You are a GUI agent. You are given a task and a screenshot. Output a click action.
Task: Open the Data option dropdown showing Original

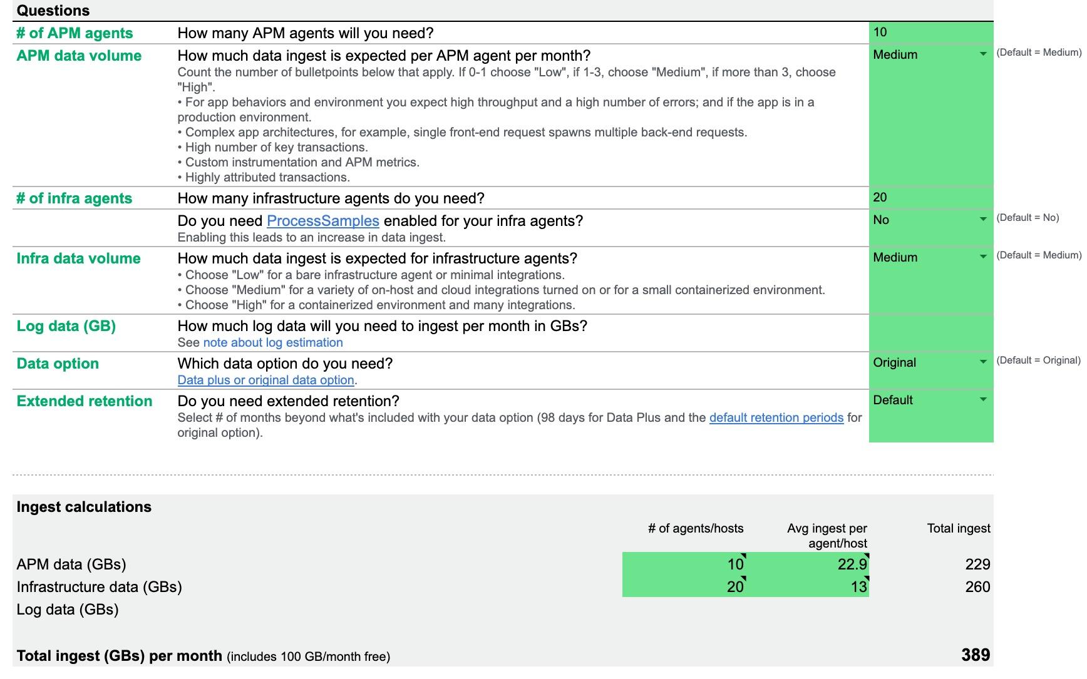click(982, 362)
